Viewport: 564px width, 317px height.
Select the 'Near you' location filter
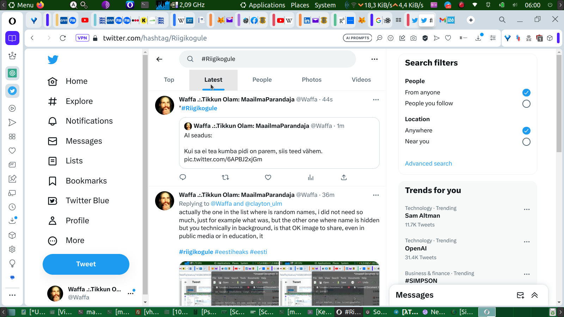(526, 142)
